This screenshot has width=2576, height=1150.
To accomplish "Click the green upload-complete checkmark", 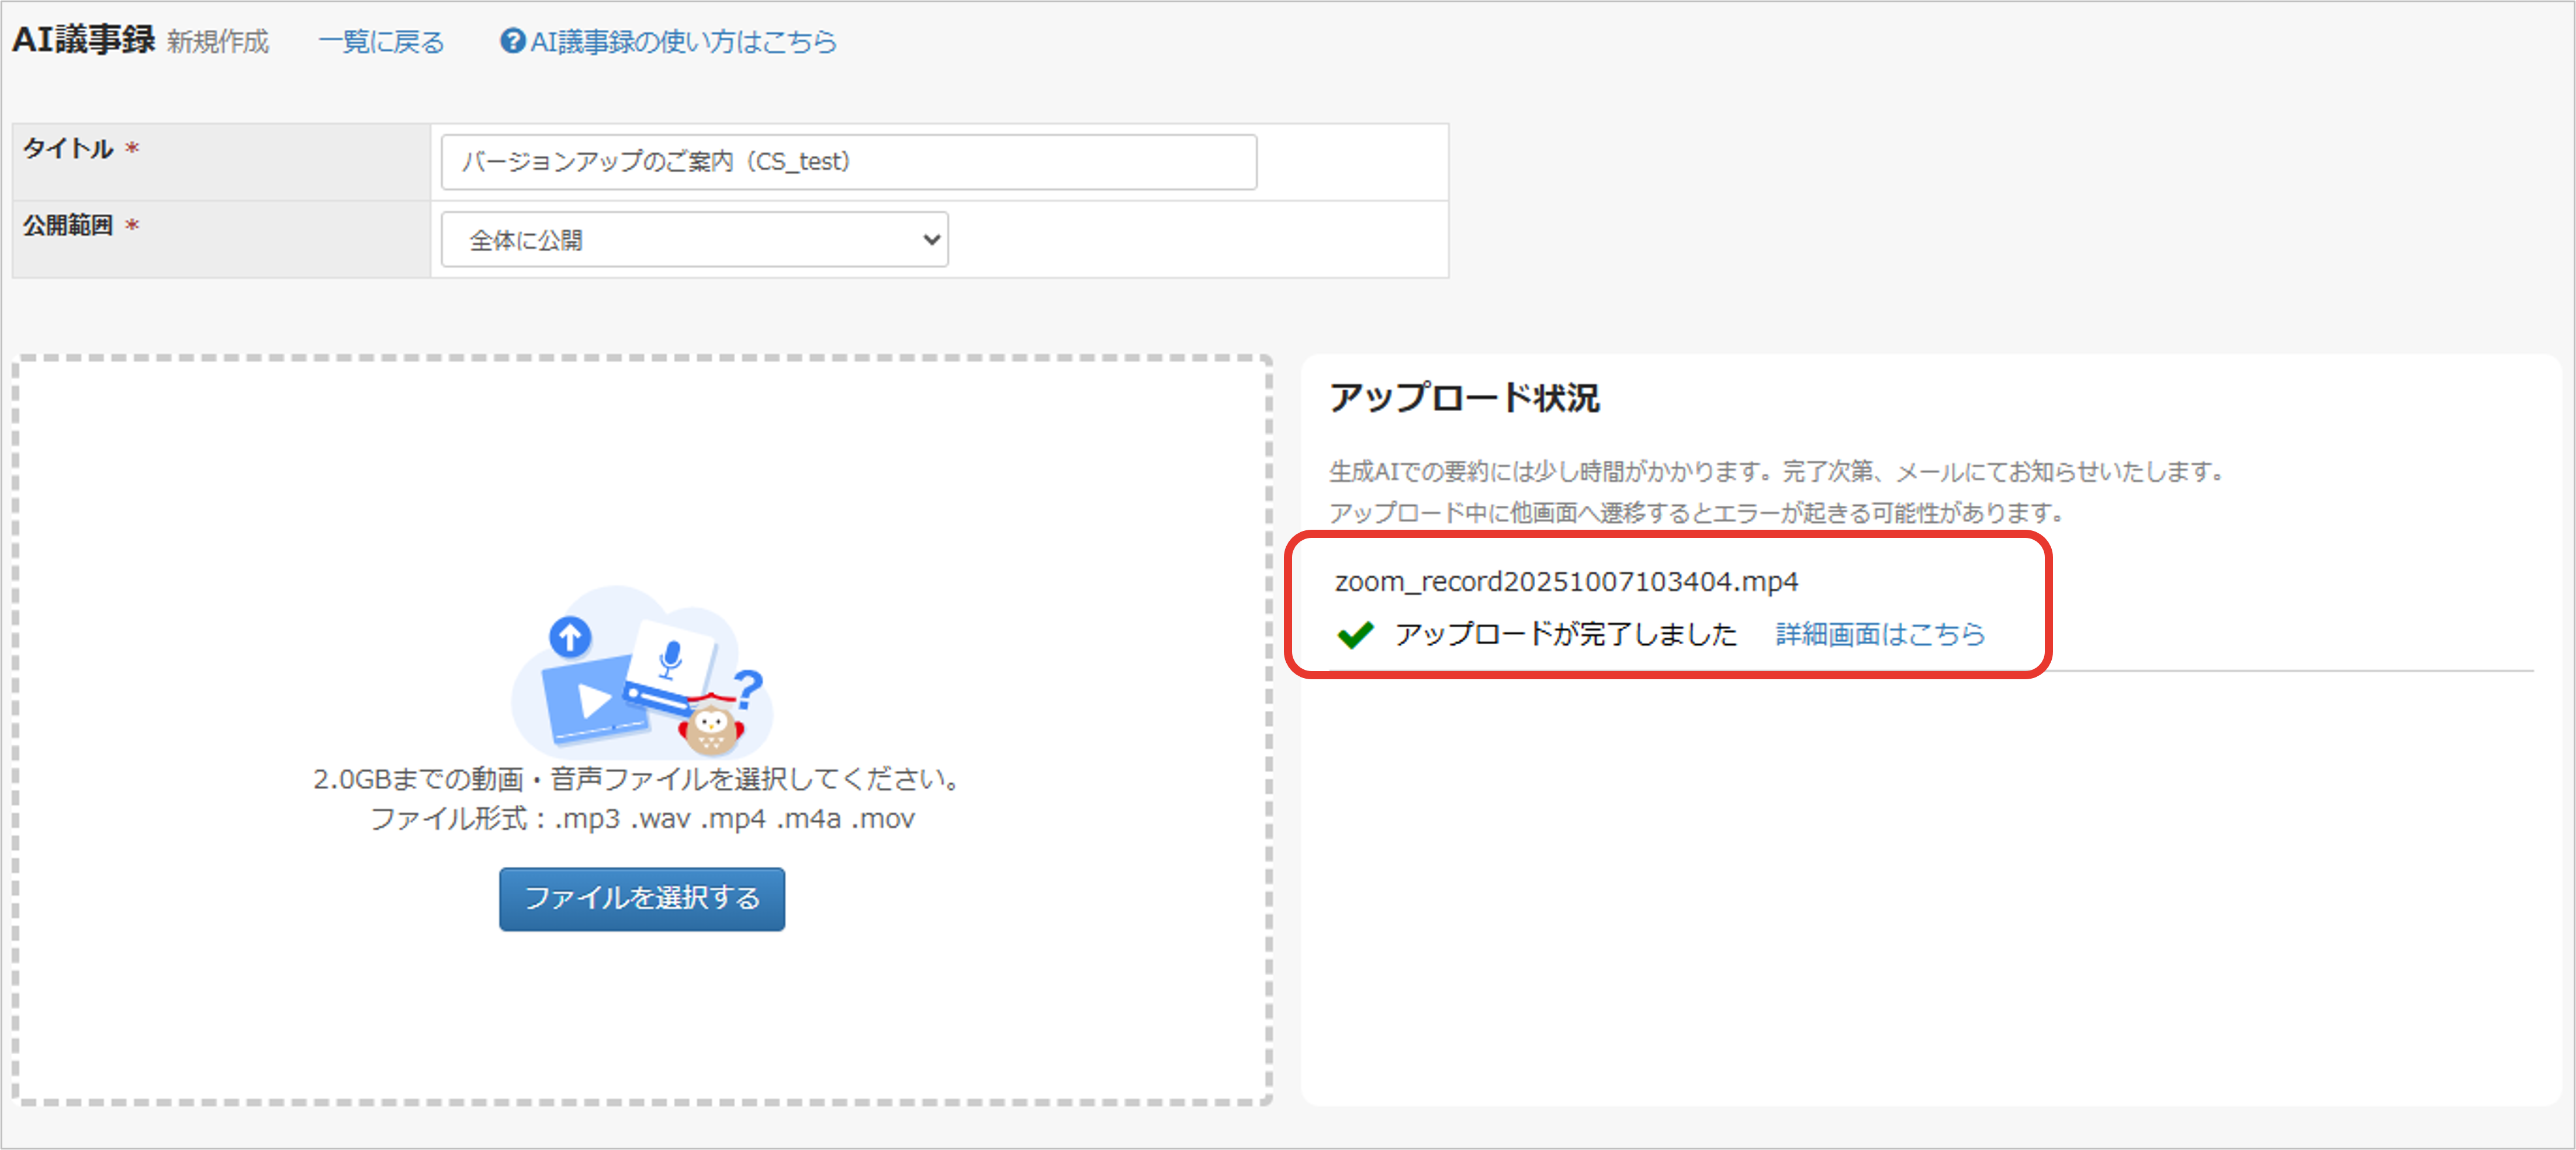I will [1355, 634].
